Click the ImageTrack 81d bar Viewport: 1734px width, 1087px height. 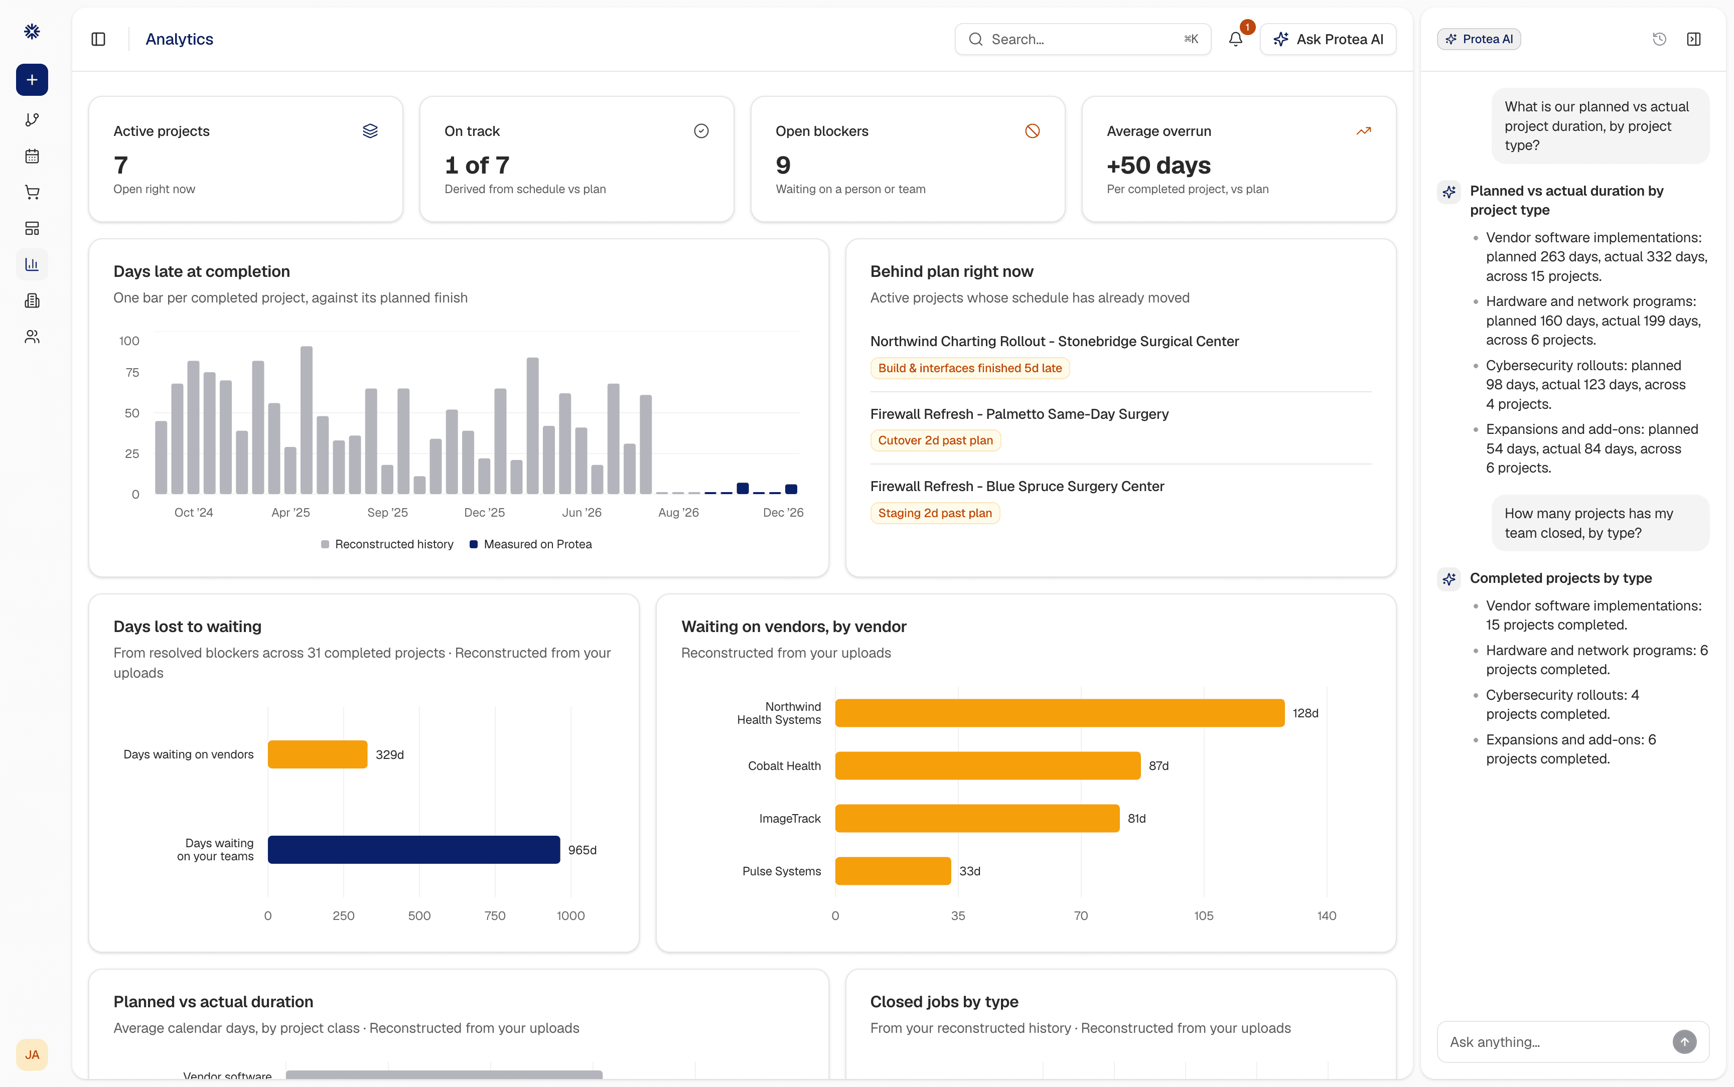click(x=977, y=818)
